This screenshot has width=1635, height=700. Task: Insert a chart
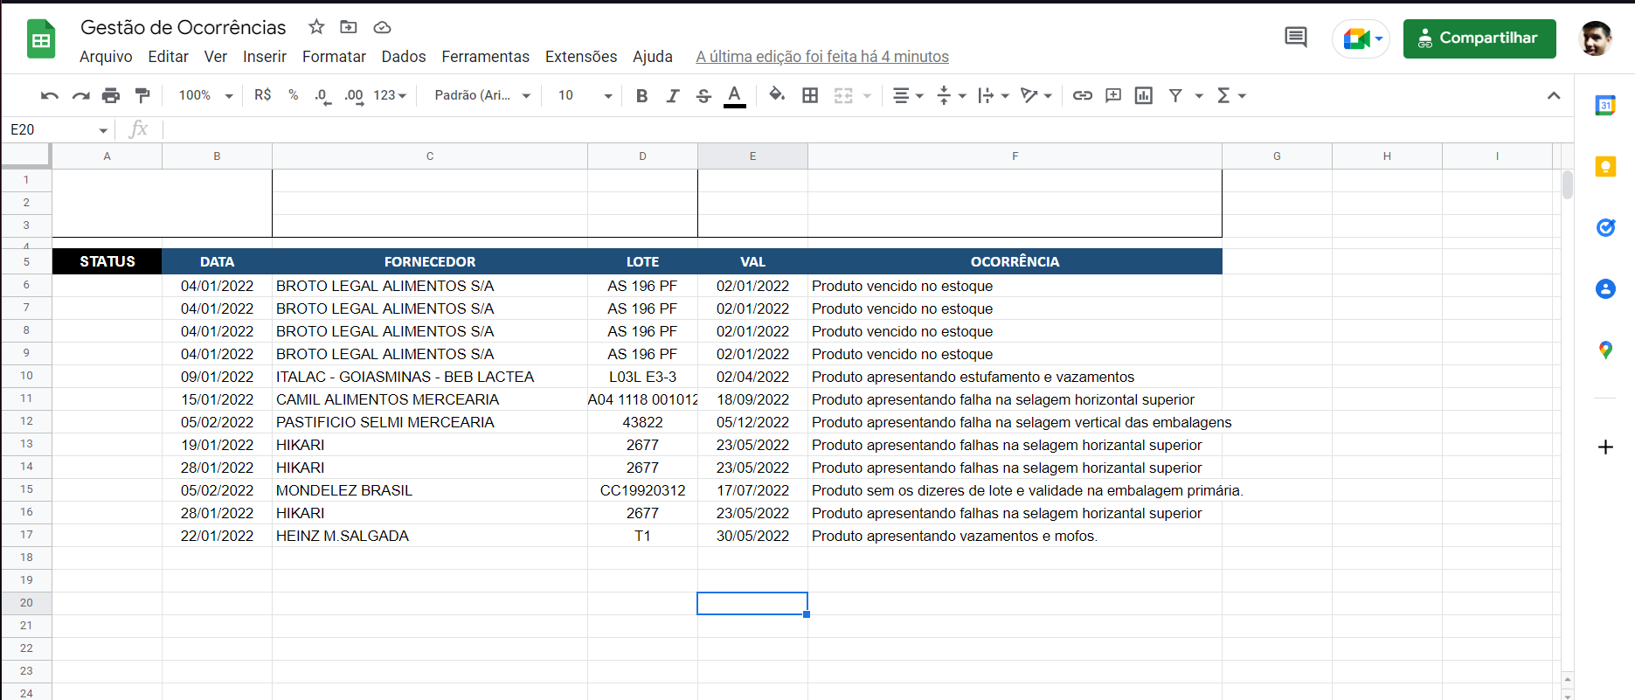[1144, 95]
